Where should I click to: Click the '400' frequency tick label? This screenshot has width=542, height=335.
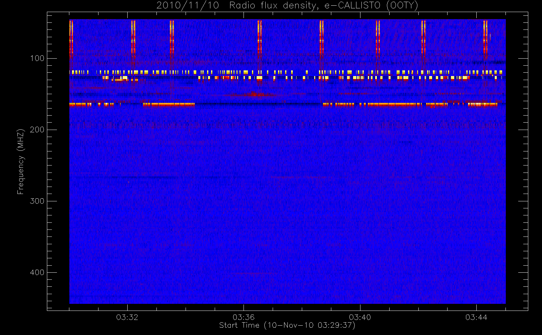tap(37, 272)
